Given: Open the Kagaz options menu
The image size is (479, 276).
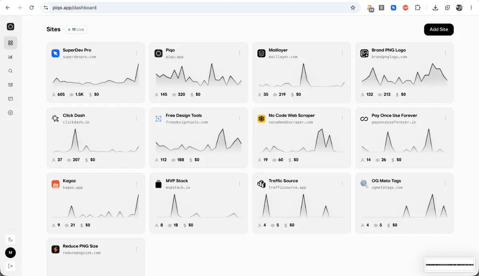Looking at the screenshot, I should coord(136,184).
